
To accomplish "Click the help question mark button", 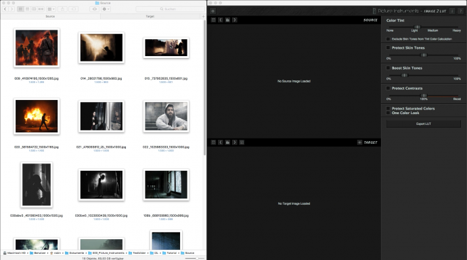I will (x=460, y=11).
